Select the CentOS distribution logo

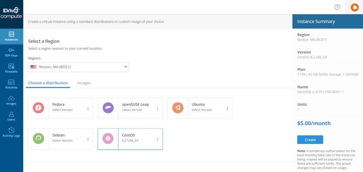click(x=108, y=139)
